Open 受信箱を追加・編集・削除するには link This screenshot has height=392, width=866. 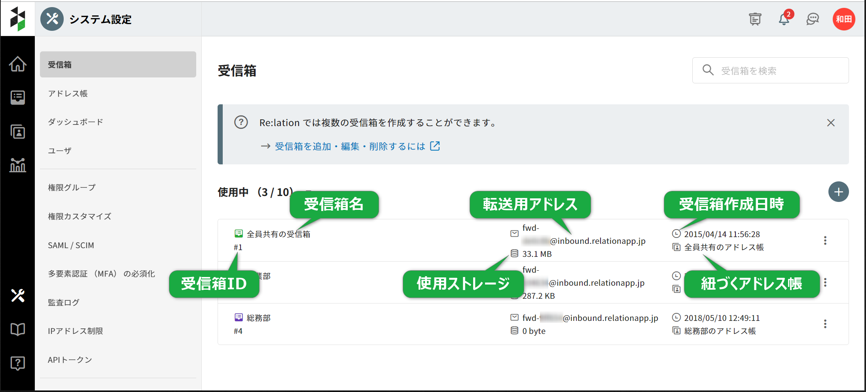pyautogui.click(x=350, y=147)
